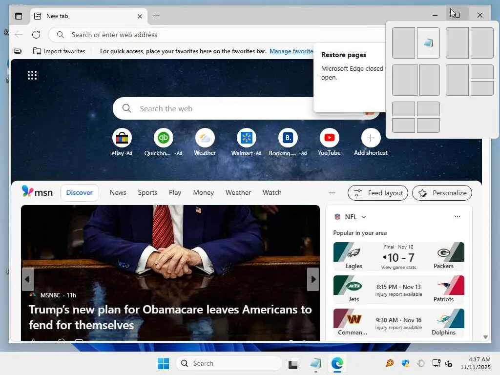Click the Restore pages heading

coord(343,55)
